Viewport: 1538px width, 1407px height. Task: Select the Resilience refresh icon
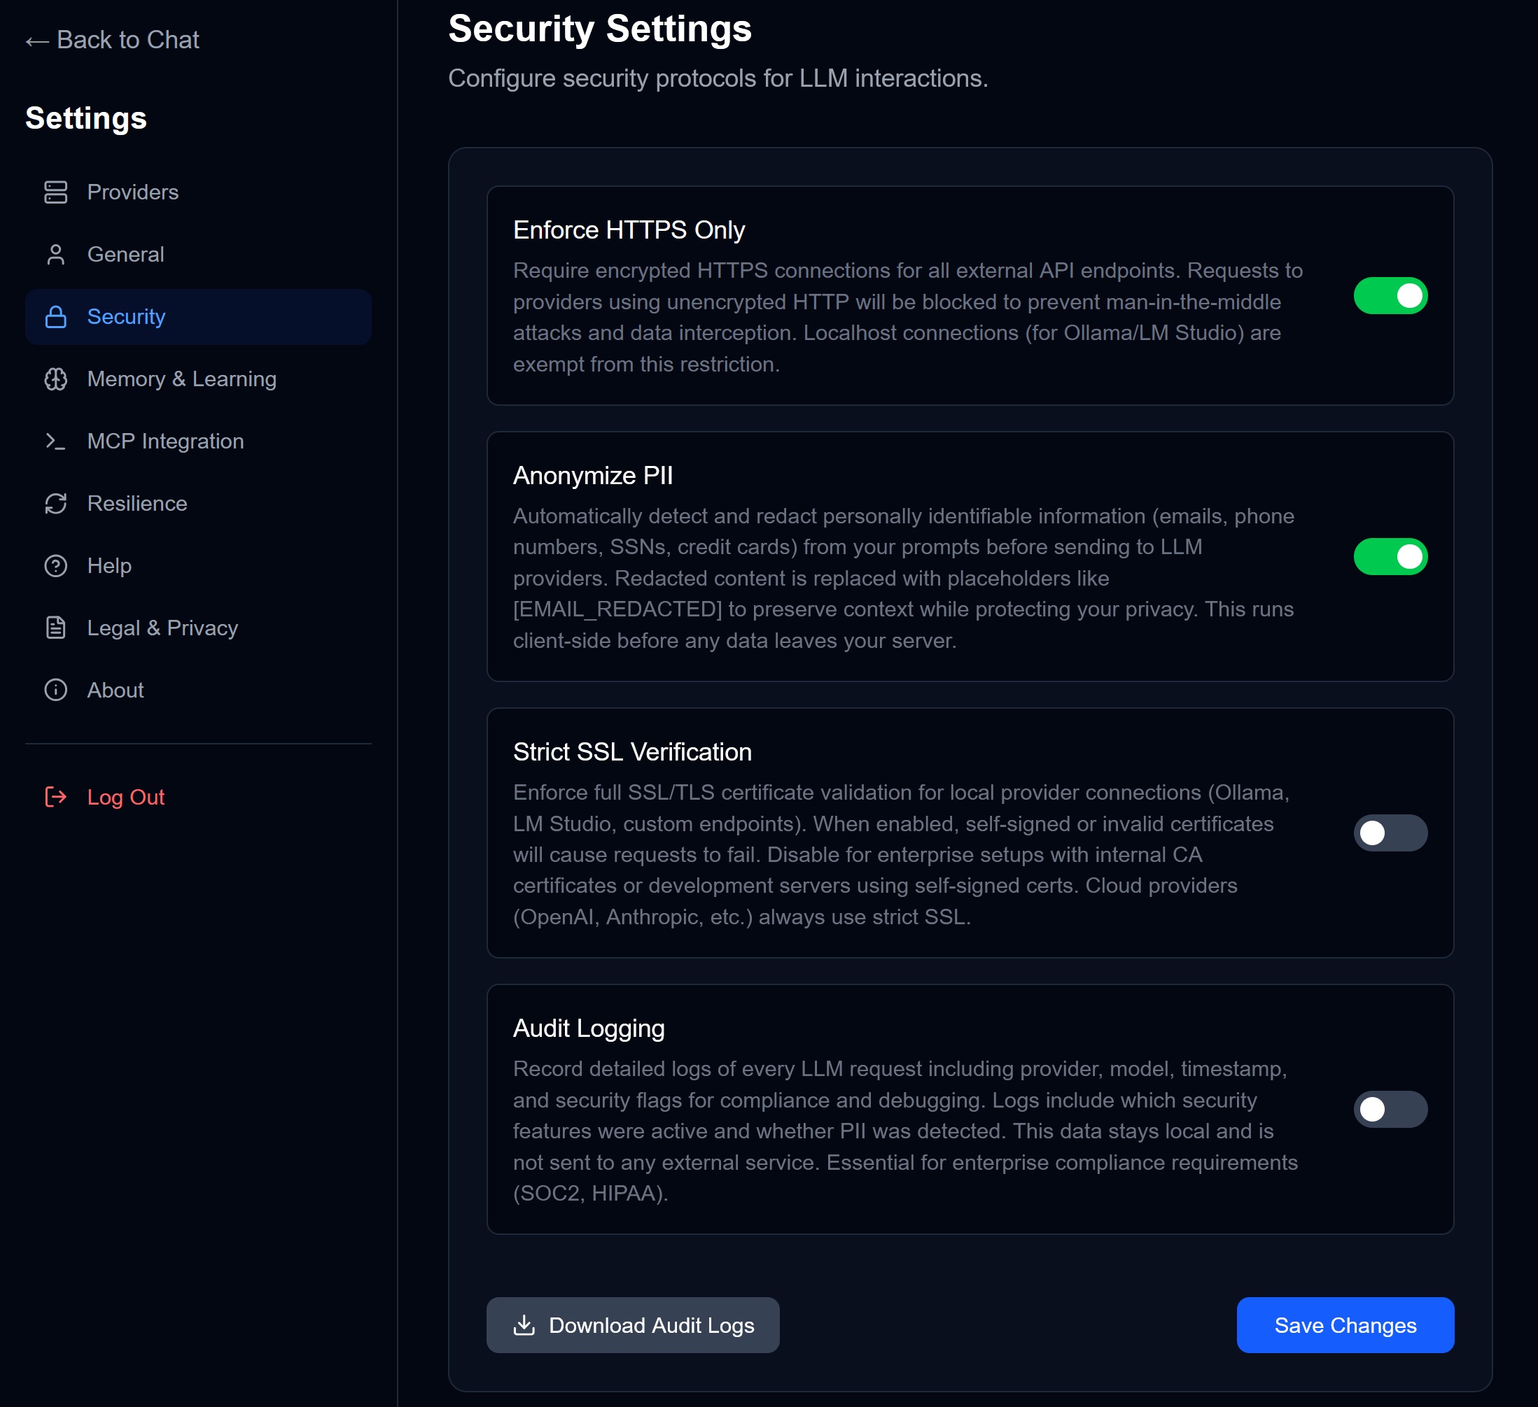(x=56, y=503)
